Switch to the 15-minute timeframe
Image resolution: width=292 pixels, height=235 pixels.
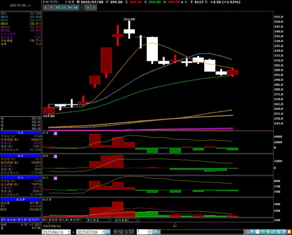tap(64, 7)
